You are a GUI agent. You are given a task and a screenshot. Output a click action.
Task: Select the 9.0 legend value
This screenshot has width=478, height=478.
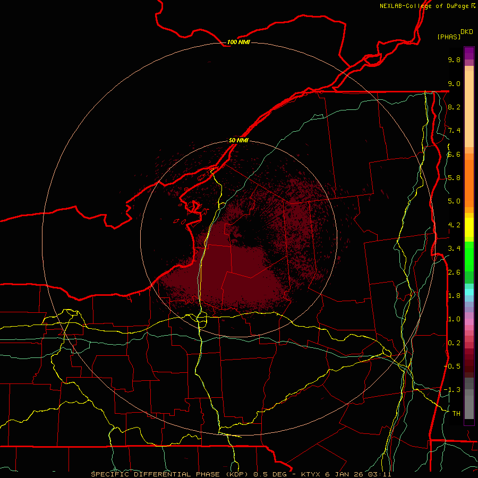[454, 83]
